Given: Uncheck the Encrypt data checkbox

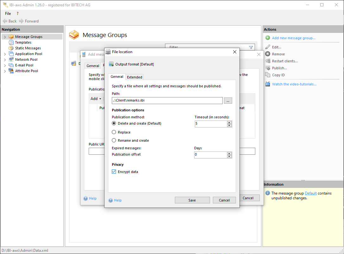Looking at the screenshot, I should point(114,172).
